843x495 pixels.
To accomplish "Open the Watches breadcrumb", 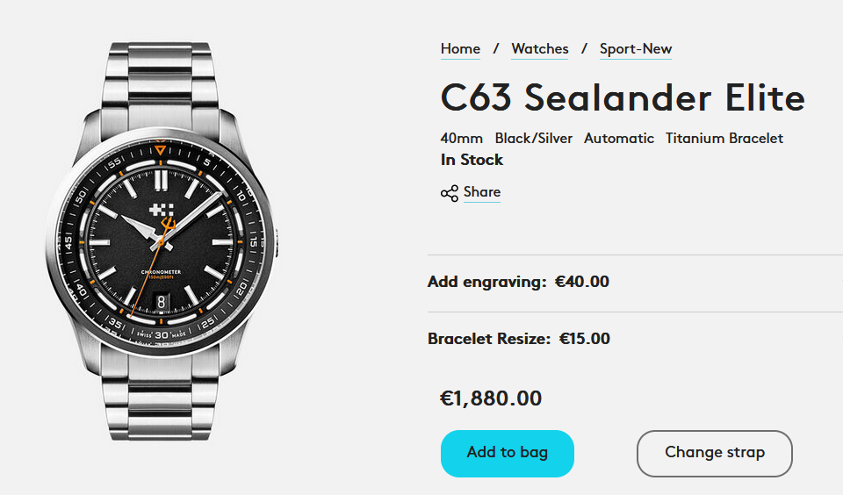I will click(x=540, y=49).
